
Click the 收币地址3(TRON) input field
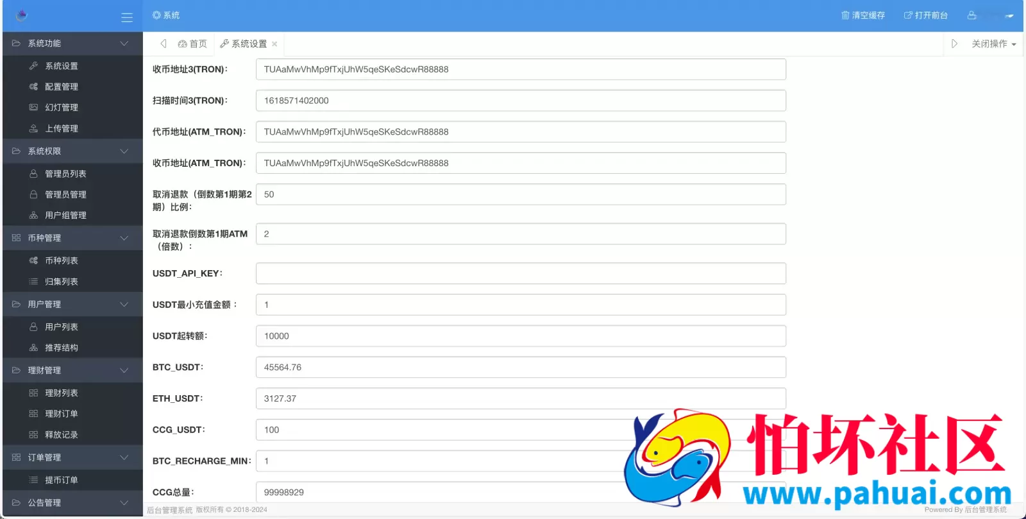[521, 69]
